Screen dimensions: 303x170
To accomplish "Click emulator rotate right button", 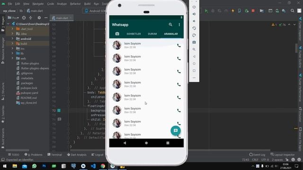I will coord(194,35).
